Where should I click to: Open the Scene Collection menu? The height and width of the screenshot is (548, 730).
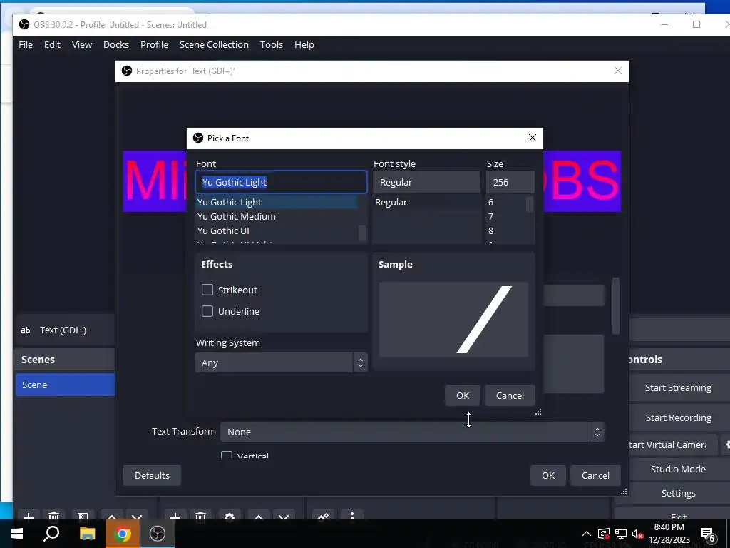point(214,45)
